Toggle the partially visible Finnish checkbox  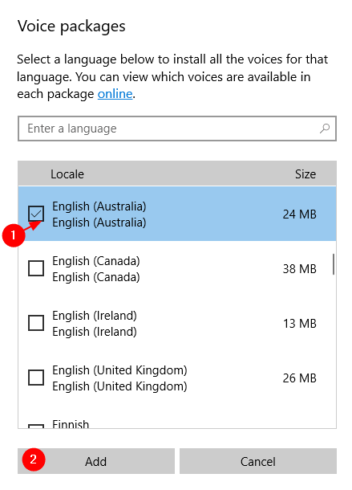(x=36, y=426)
